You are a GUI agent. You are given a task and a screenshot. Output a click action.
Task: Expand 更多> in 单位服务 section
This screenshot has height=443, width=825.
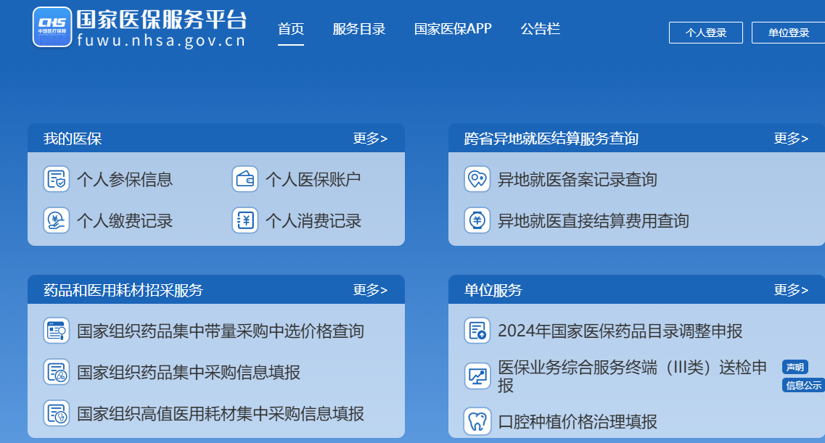click(791, 290)
